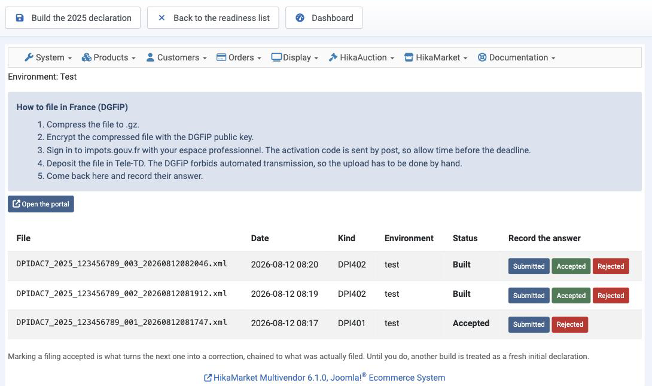Screen dimensions: 652x386
Task: Click the Environment column header
Action: click(409, 238)
